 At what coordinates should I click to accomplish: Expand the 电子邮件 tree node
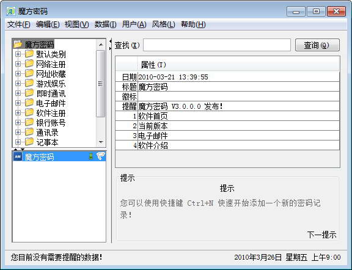18,103
